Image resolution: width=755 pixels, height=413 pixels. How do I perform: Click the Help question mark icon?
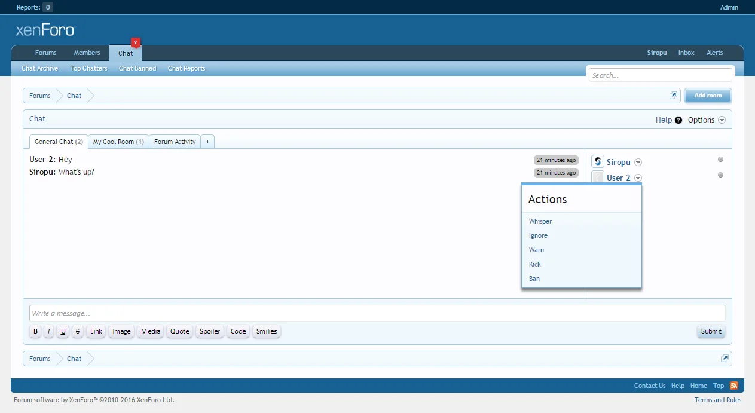click(x=678, y=120)
